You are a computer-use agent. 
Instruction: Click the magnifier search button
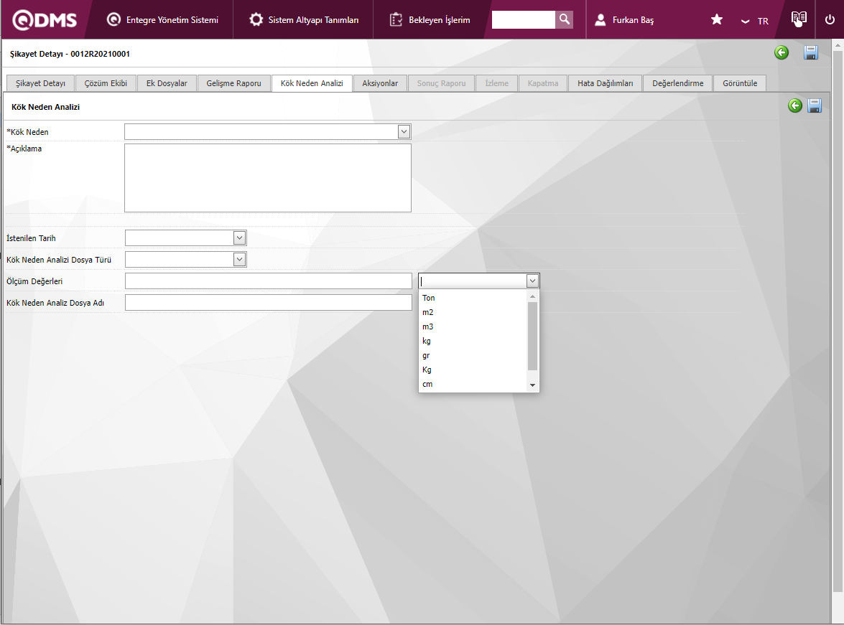click(564, 20)
